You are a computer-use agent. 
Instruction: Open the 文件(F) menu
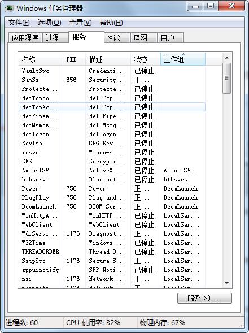19,23
